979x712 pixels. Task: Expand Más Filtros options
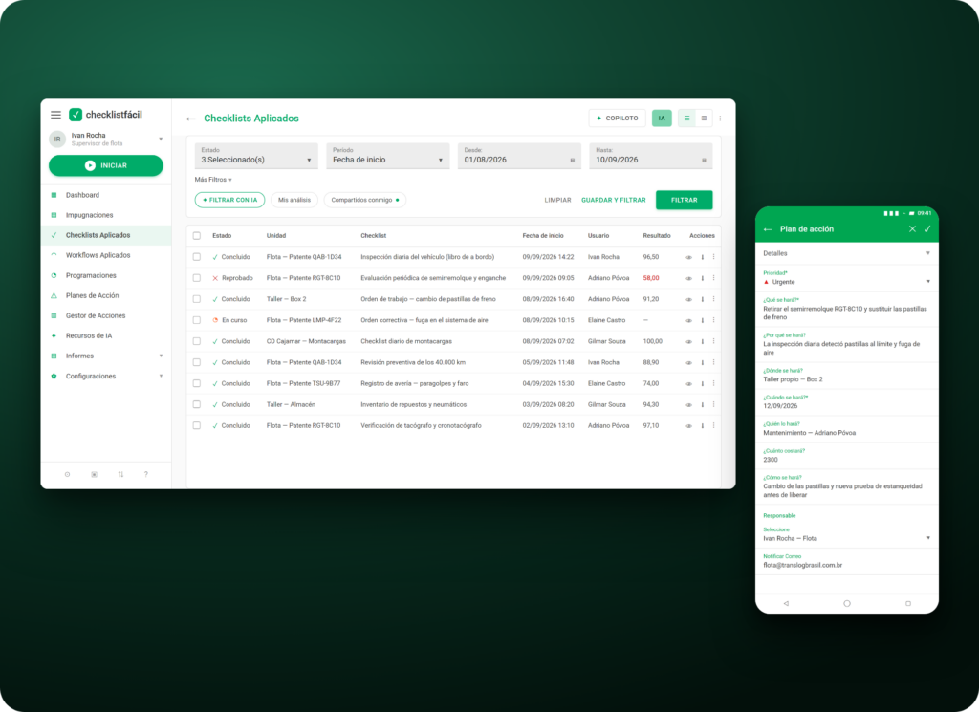point(213,180)
